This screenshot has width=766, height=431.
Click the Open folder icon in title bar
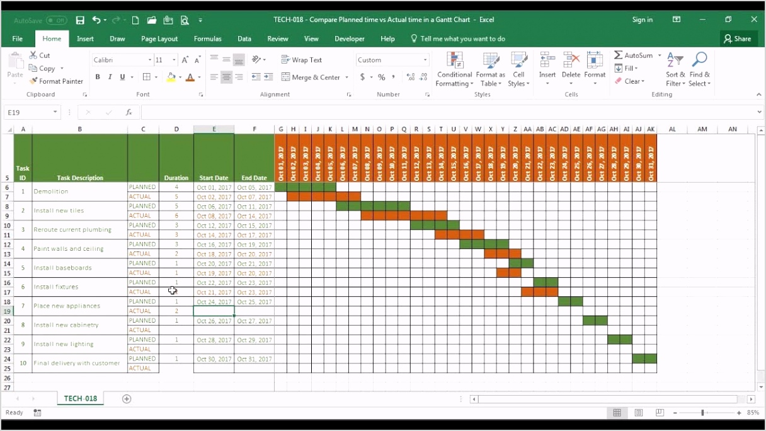[x=152, y=20]
